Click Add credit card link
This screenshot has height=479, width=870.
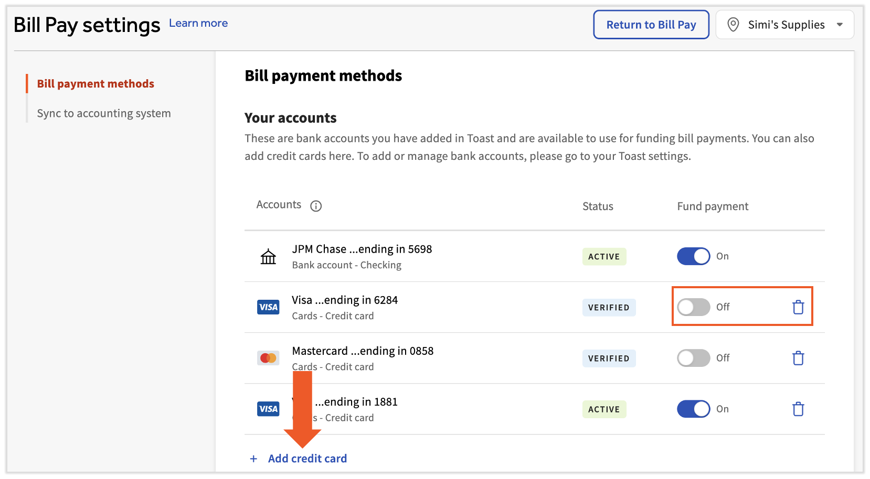tap(307, 459)
